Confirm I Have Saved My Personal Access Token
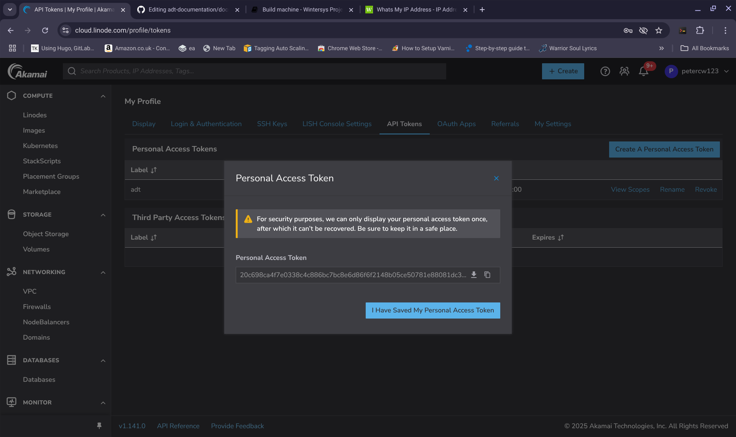The image size is (736, 437). [x=433, y=310]
